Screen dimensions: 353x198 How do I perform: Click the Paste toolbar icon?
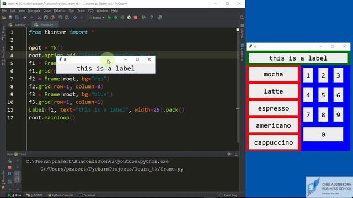tap(52, 18)
